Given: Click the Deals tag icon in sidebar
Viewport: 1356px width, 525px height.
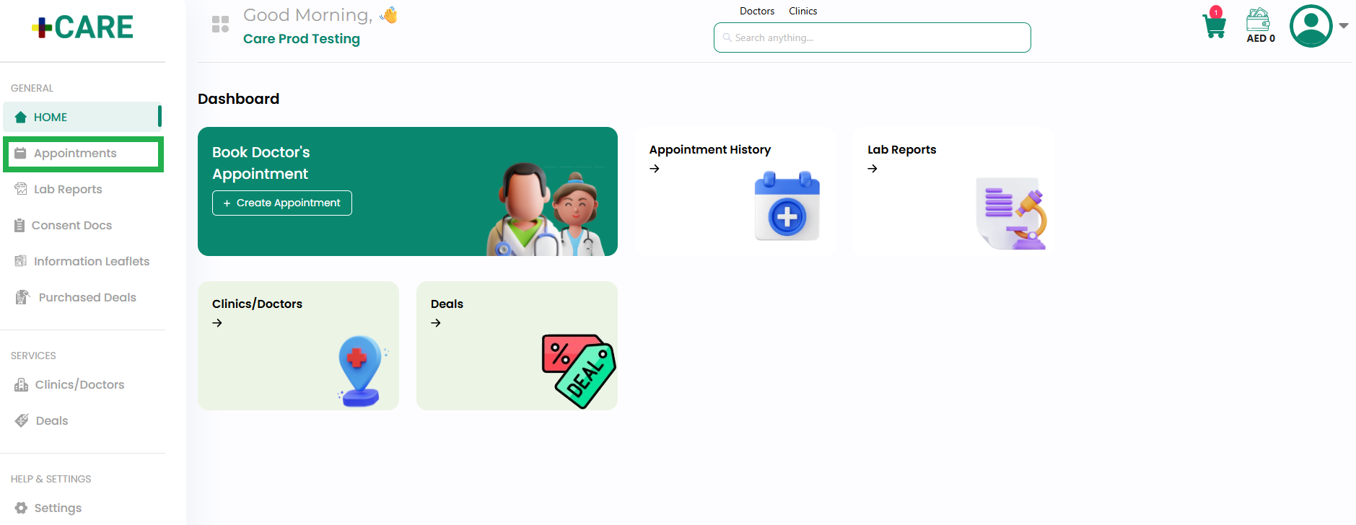Looking at the screenshot, I should (22, 420).
